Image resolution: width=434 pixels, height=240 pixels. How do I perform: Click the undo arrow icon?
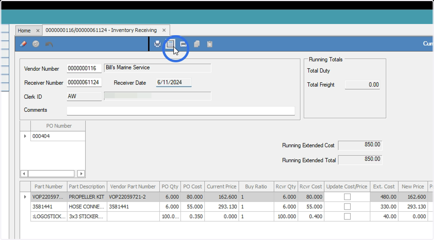49,44
